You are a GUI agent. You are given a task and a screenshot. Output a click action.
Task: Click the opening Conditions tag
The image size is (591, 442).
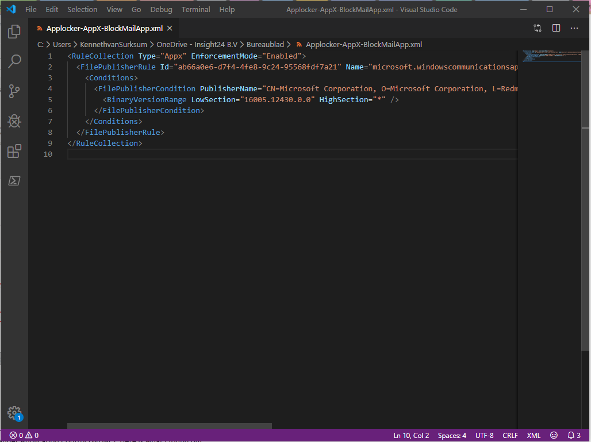coord(111,78)
